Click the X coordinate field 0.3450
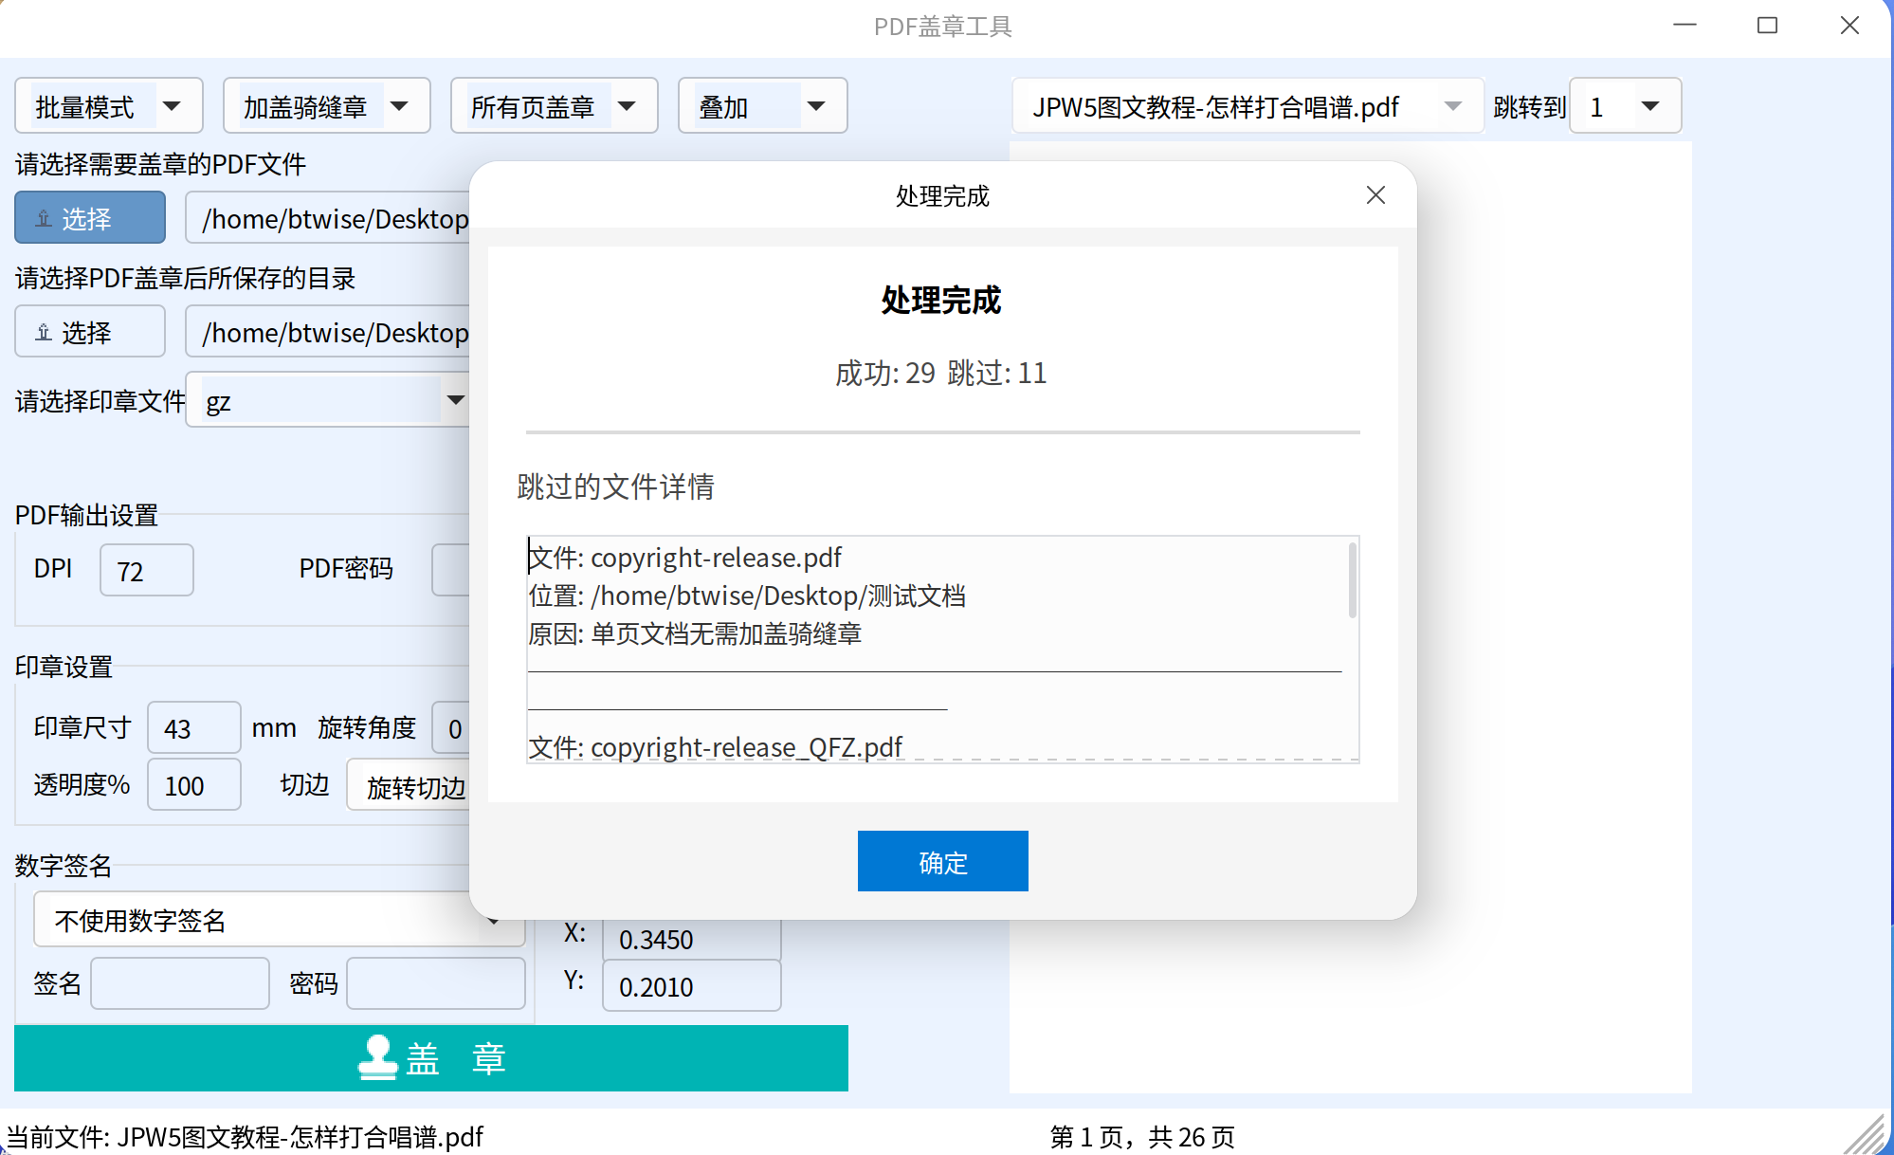The width and height of the screenshot is (1894, 1155). click(692, 939)
